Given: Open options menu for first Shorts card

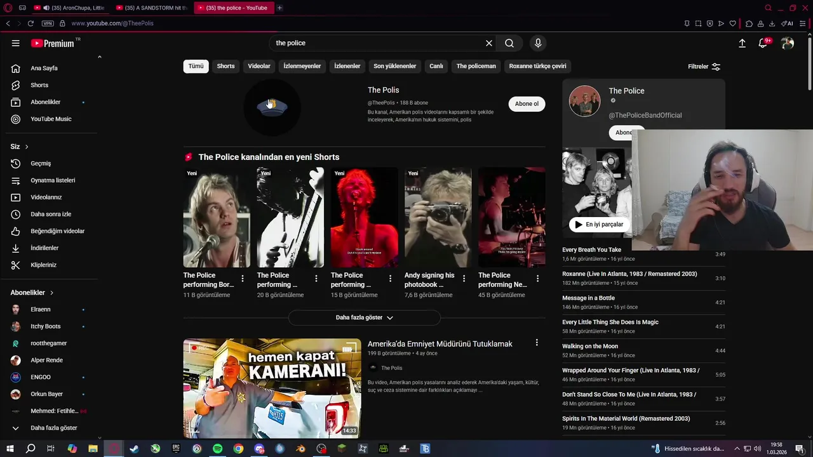Looking at the screenshot, I should coord(243,279).
